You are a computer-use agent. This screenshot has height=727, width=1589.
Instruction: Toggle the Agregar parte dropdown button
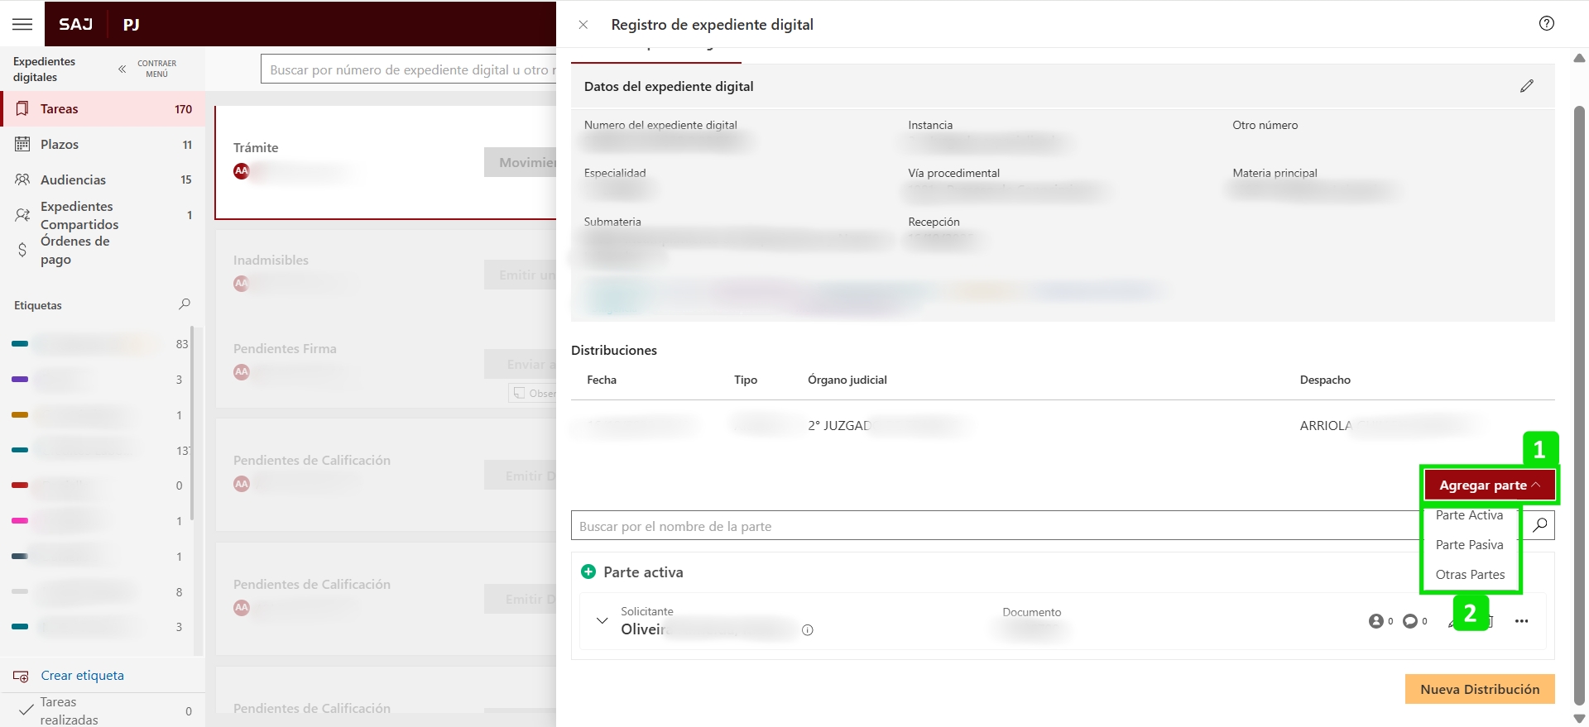point(1489,485)
